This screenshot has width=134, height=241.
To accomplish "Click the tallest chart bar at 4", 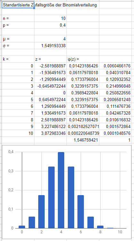I will [x=61, y=190].
